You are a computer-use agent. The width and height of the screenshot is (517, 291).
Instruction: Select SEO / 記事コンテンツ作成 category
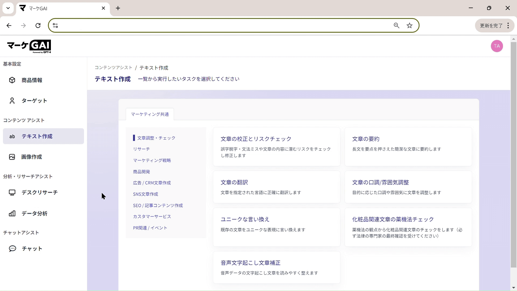(x=158, y=205)
